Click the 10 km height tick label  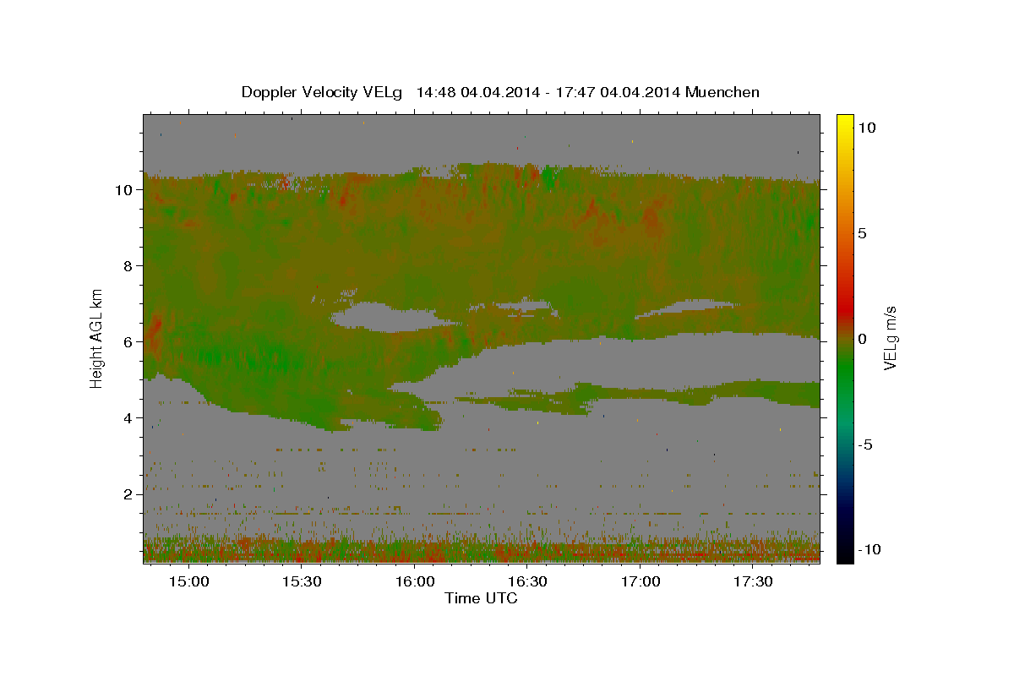[x=123, y=190]
